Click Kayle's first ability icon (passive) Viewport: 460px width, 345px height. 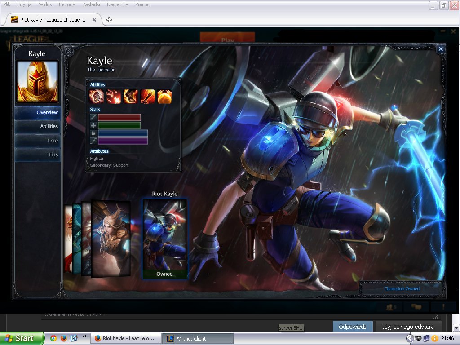pos(97,97)
